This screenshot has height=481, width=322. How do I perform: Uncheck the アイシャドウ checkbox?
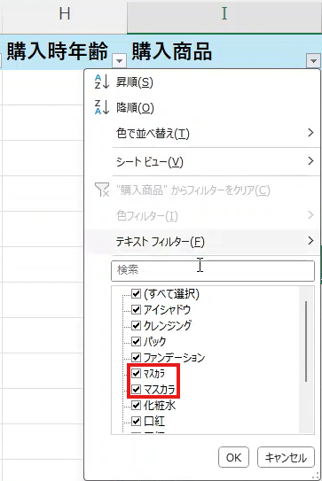(x=136, y=309)
